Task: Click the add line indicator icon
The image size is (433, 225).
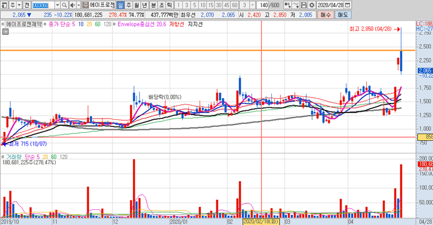Action: click(295, 5)
